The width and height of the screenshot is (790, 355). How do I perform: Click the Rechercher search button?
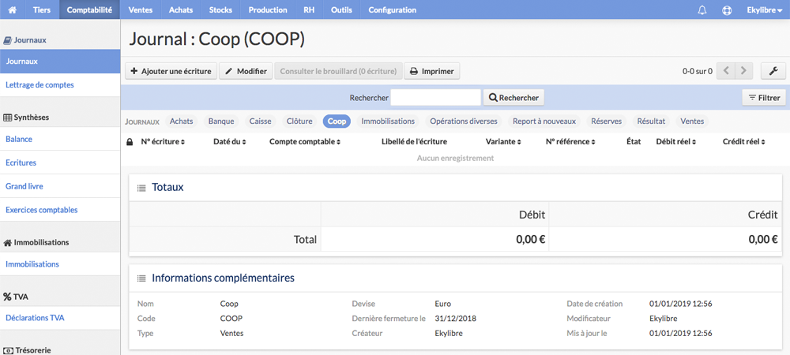click(513, 98)
